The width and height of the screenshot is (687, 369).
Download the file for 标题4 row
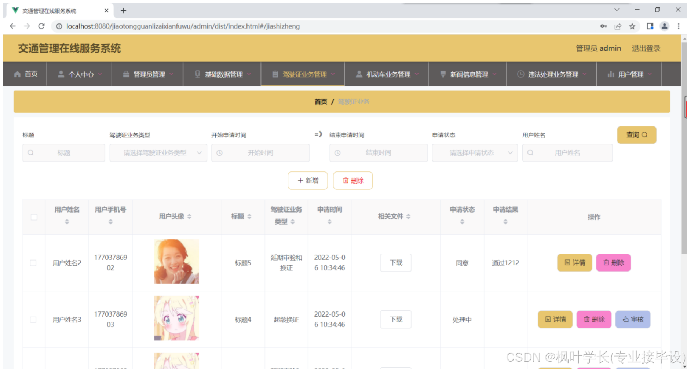396,320
